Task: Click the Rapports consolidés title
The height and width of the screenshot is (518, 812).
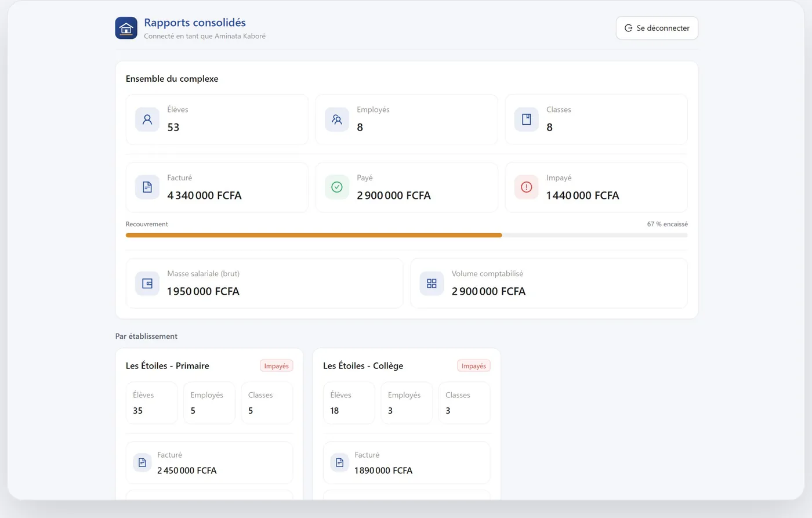Action: (195, 23)
